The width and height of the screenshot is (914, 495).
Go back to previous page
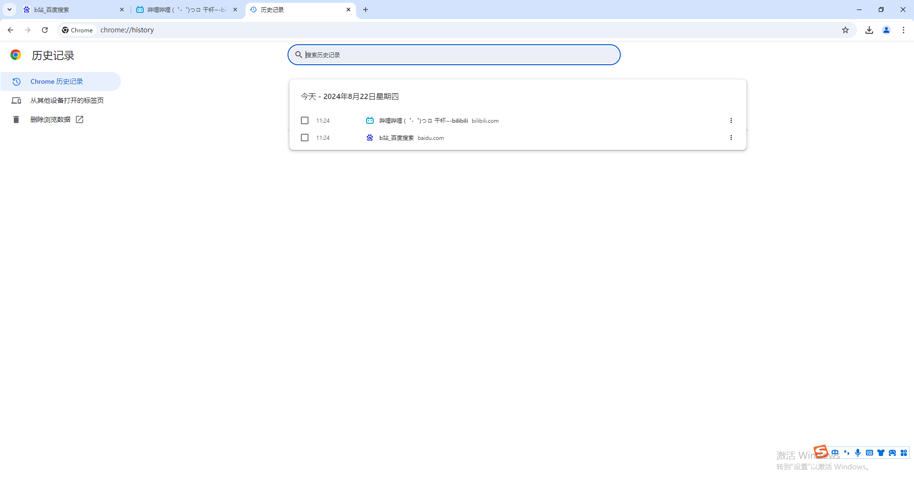point(10,30)
